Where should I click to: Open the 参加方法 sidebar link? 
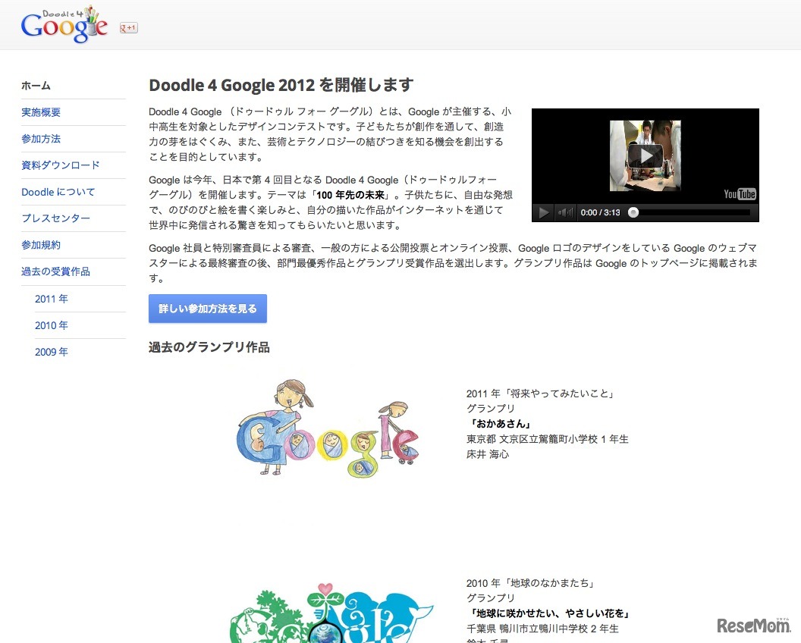click(x=41, y=139)
